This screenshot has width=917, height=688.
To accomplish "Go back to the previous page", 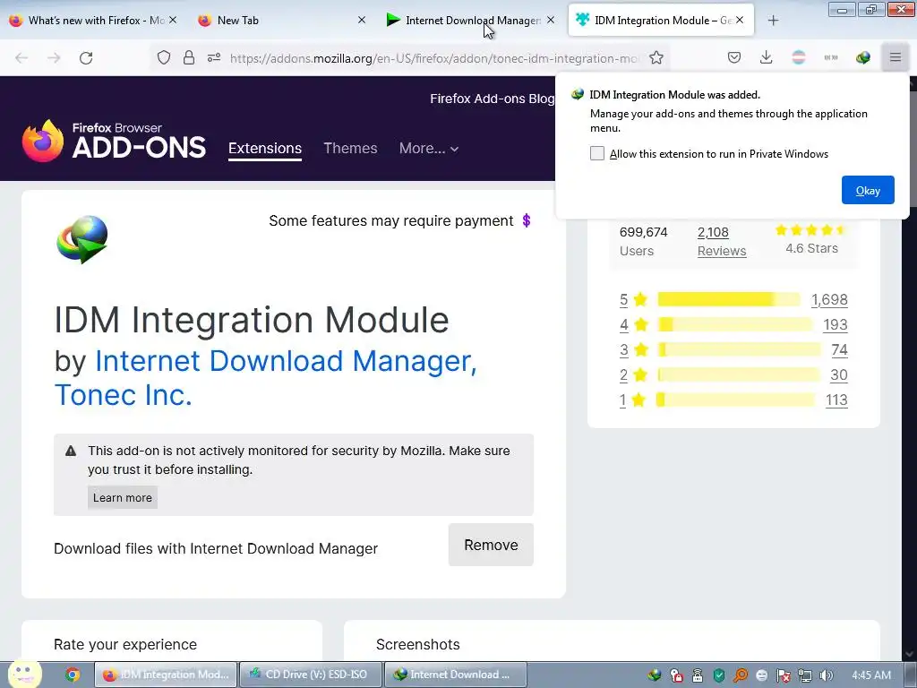I will point(21,58).
